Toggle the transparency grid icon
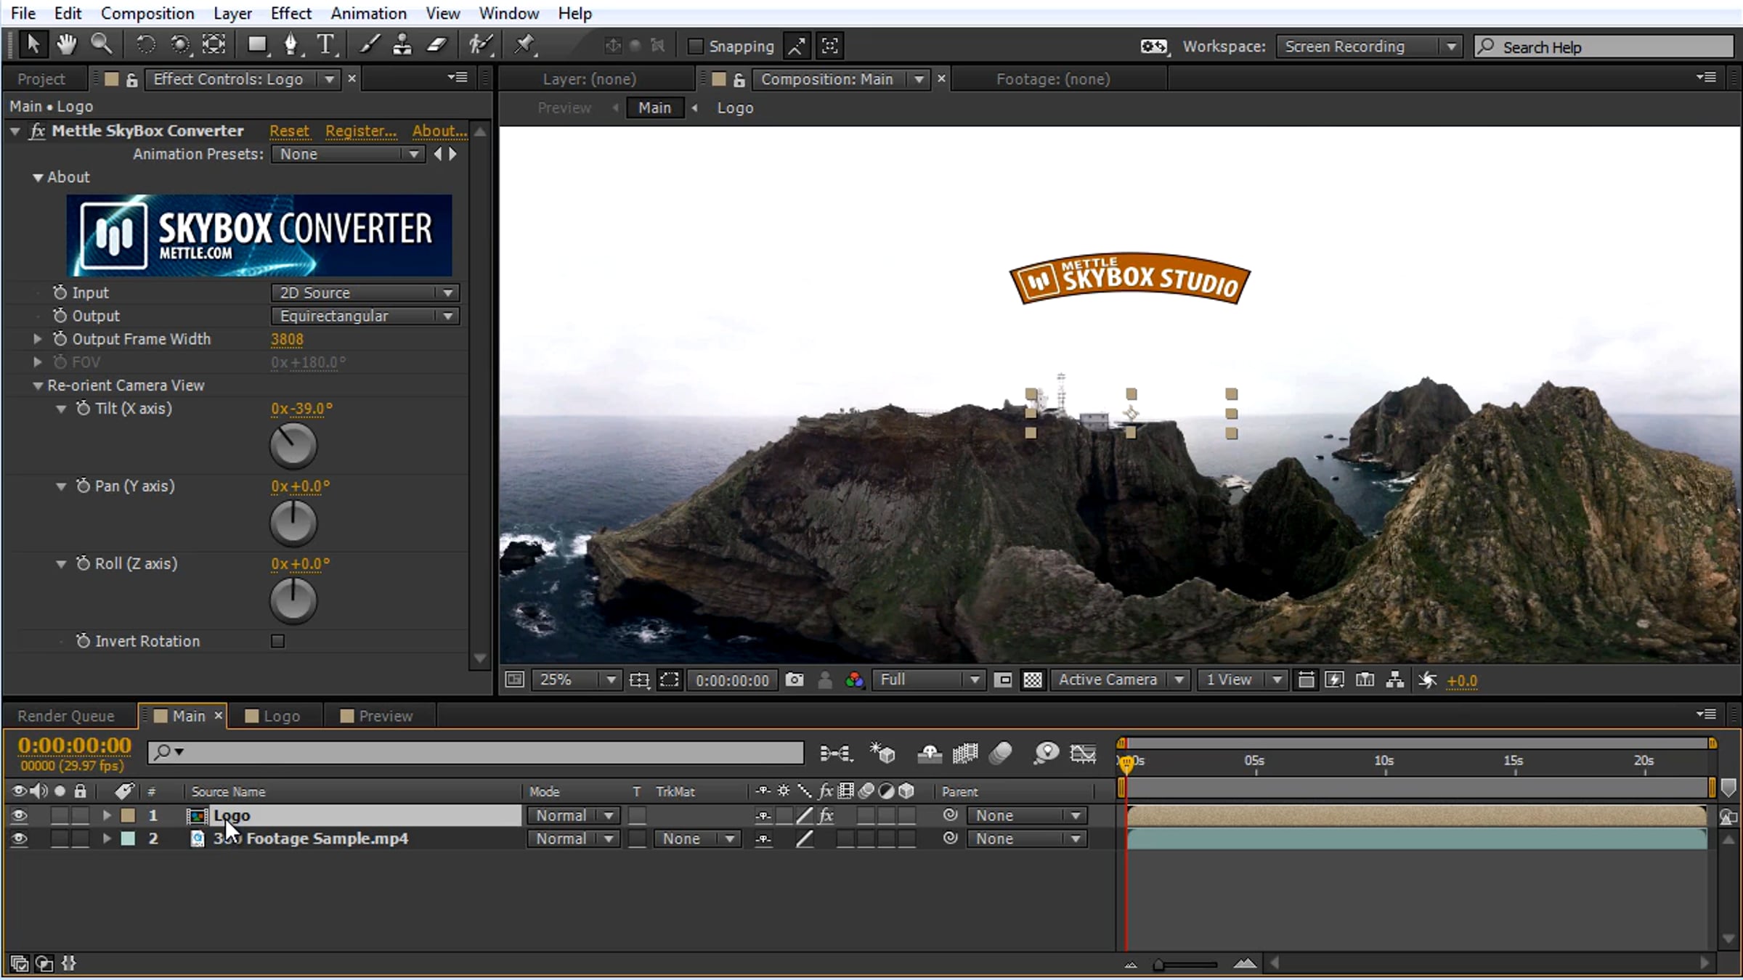 [x=1032, y=680]
